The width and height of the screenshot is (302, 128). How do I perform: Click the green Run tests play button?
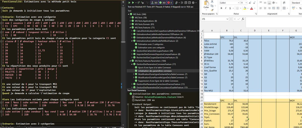133,3
